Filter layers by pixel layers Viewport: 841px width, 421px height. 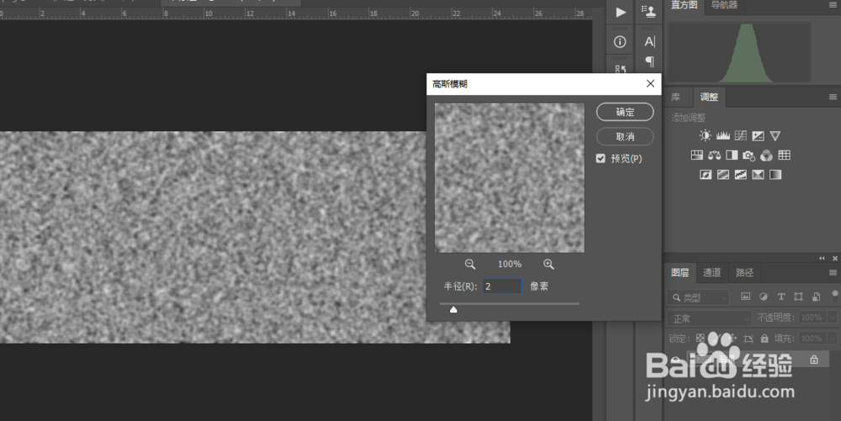pos(745,297)
